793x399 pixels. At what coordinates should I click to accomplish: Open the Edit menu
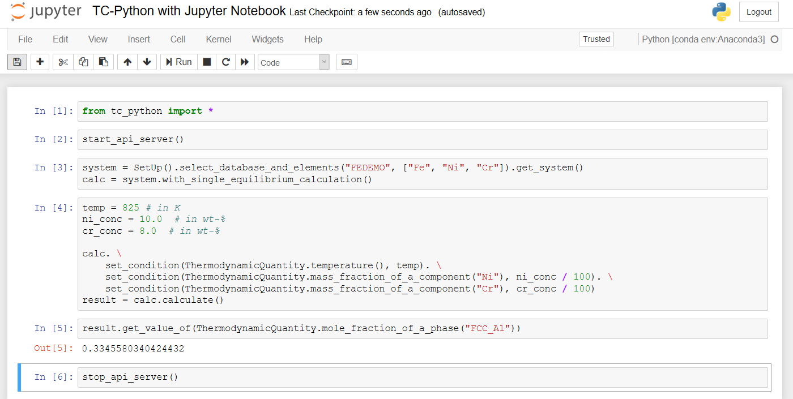61,39
